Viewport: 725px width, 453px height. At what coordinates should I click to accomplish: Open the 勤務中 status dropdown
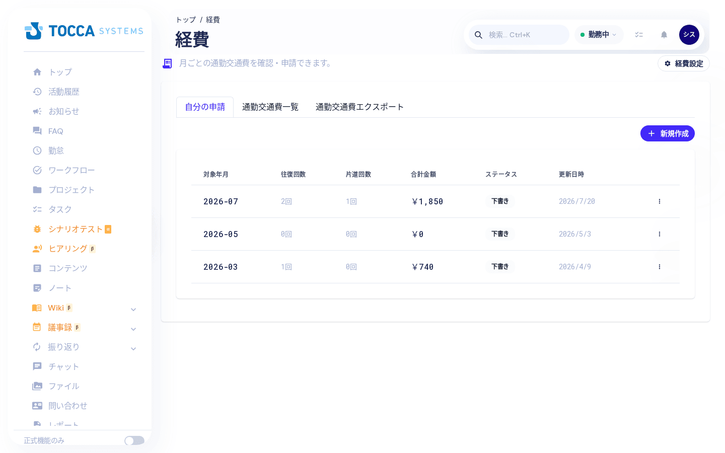pyautogui.click(x=599, y=35)
